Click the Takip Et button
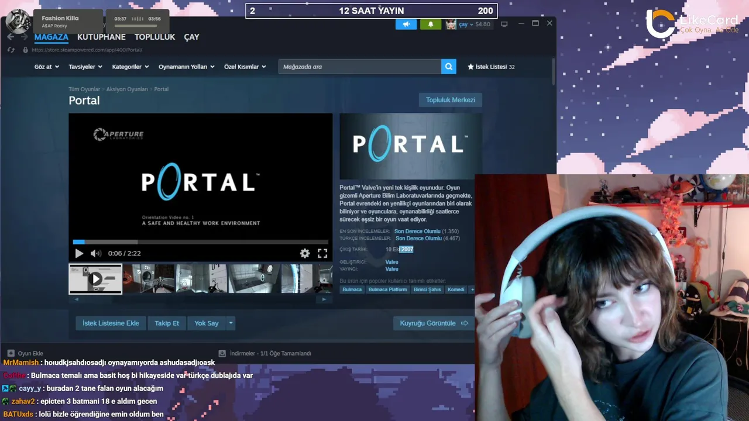The height and width of the screenshot is (421, 749). [167, 323]
